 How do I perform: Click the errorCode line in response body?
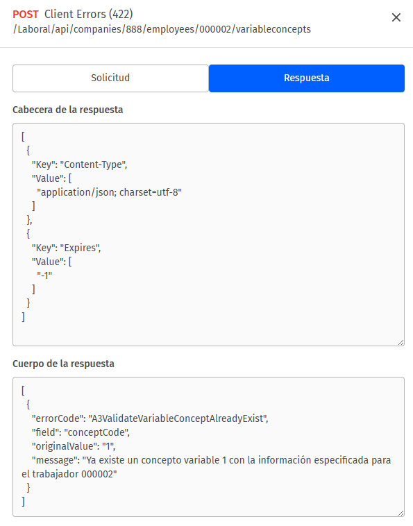(x=150, y=418)
